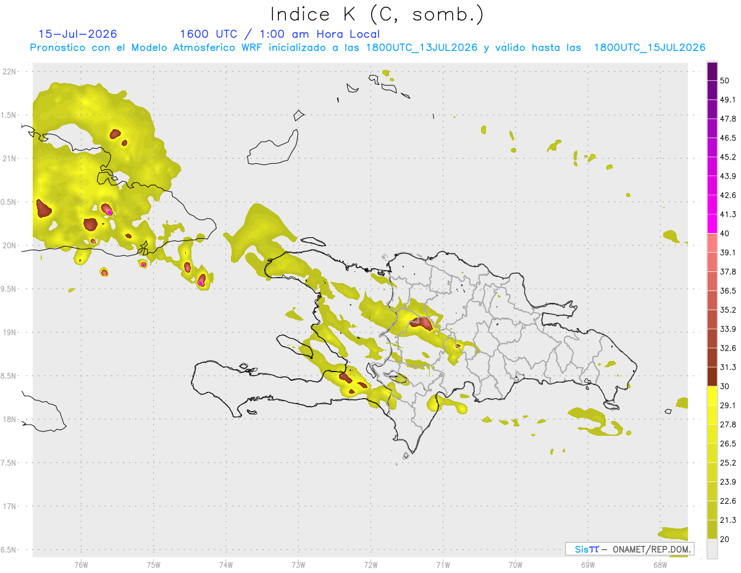Click the light gray swatch below 20
The image size is (741, 573).
click(712, 549)
